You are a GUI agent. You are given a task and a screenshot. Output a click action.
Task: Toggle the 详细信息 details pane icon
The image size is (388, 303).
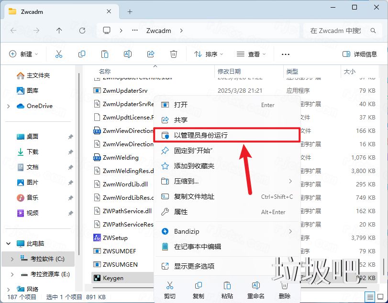click(362, 54)
